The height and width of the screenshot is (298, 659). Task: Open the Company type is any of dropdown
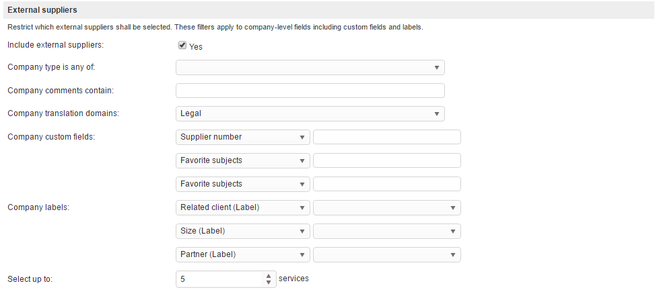[310, 68]
